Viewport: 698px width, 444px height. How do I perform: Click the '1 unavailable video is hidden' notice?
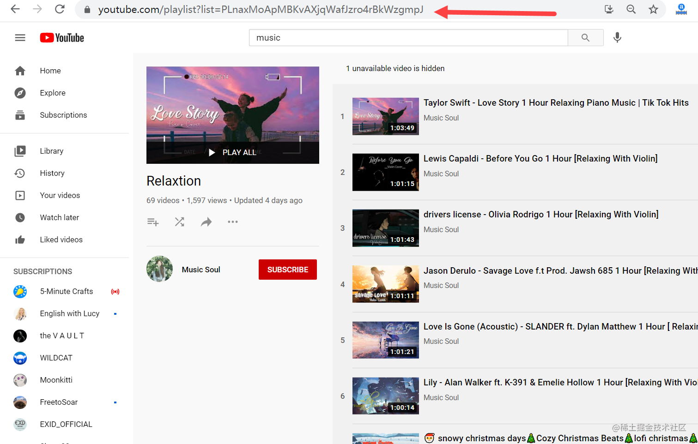tap(395, 68)
